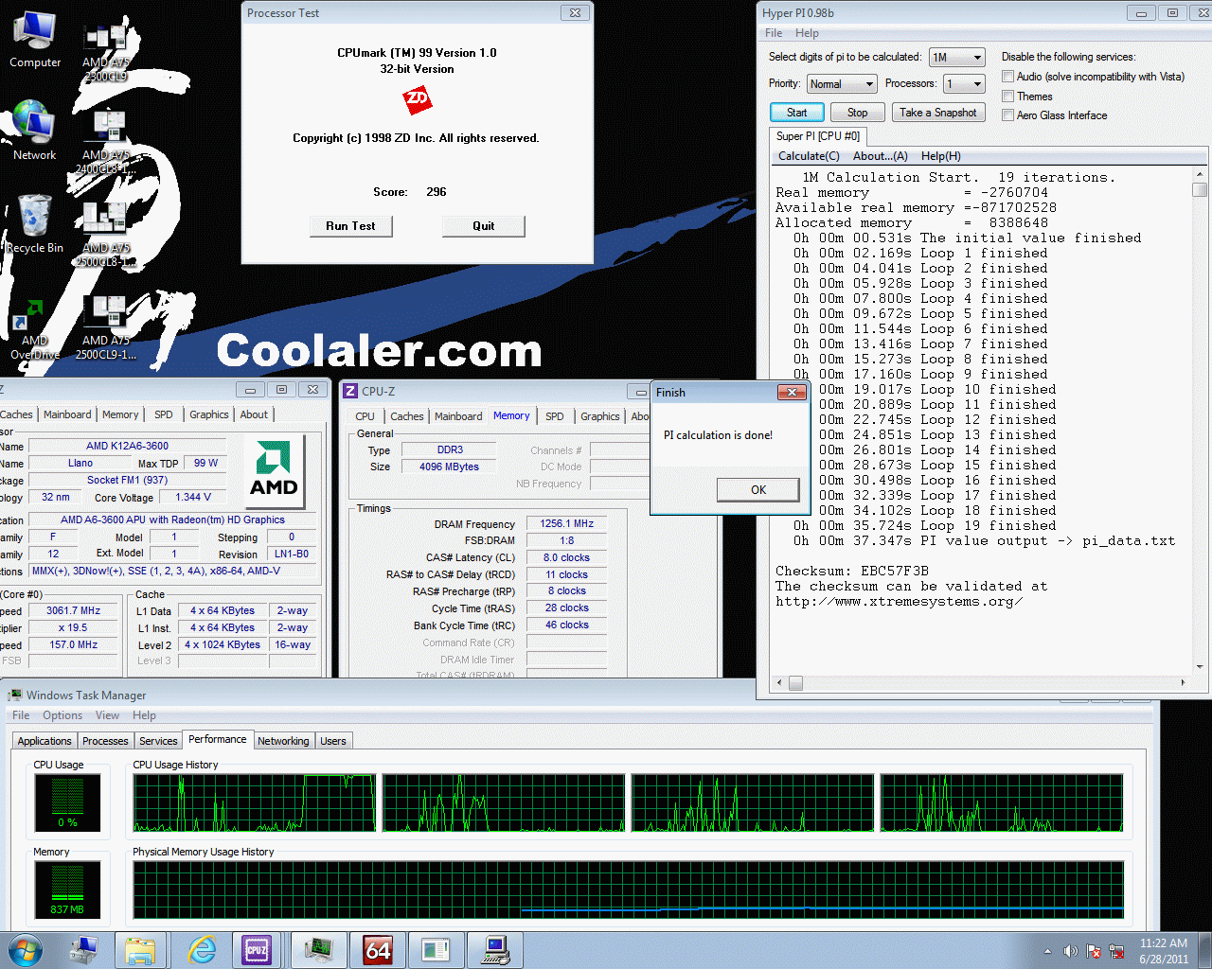Open the Options menu in Task Manager

coord(62,715)
